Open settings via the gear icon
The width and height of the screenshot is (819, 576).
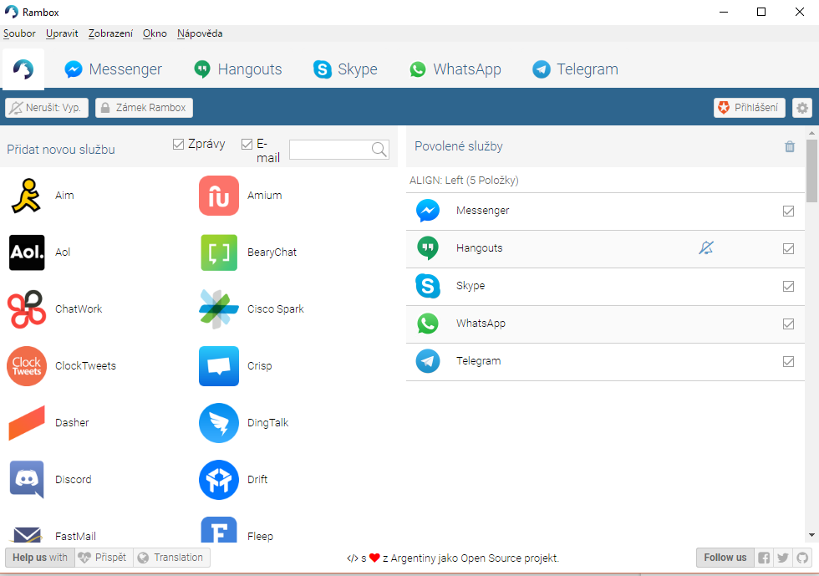coord(802,108)
